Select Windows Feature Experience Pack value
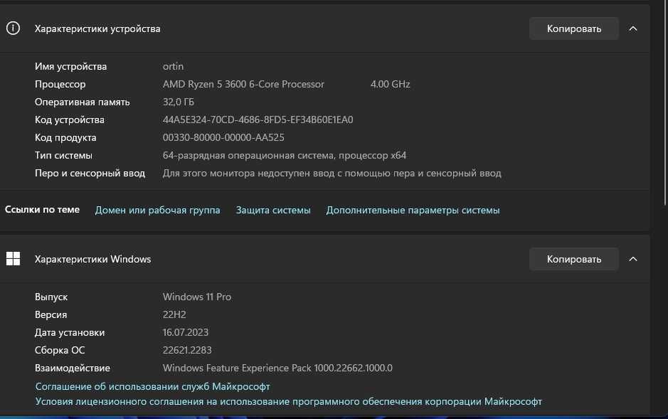 (x=277, y=368)
